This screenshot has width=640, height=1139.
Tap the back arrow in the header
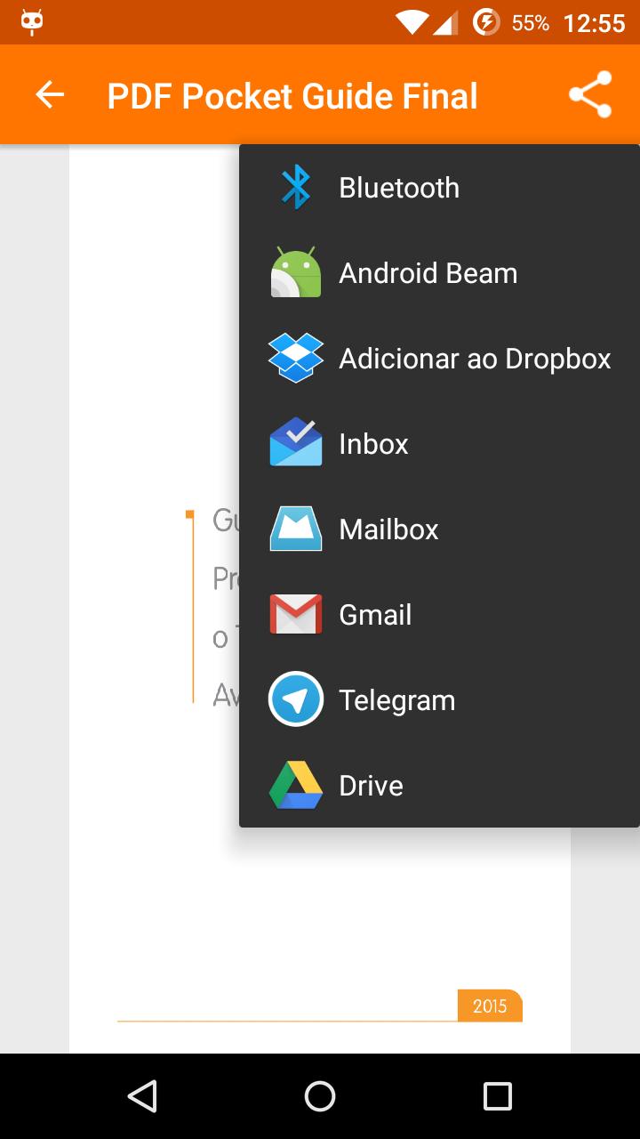coord(50,94)
